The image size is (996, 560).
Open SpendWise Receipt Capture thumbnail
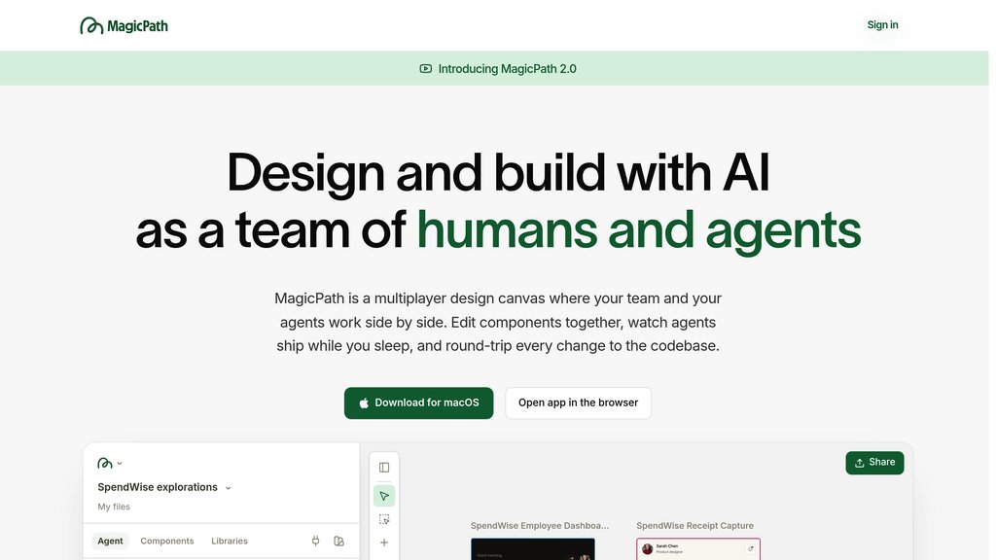click(698, 549)
